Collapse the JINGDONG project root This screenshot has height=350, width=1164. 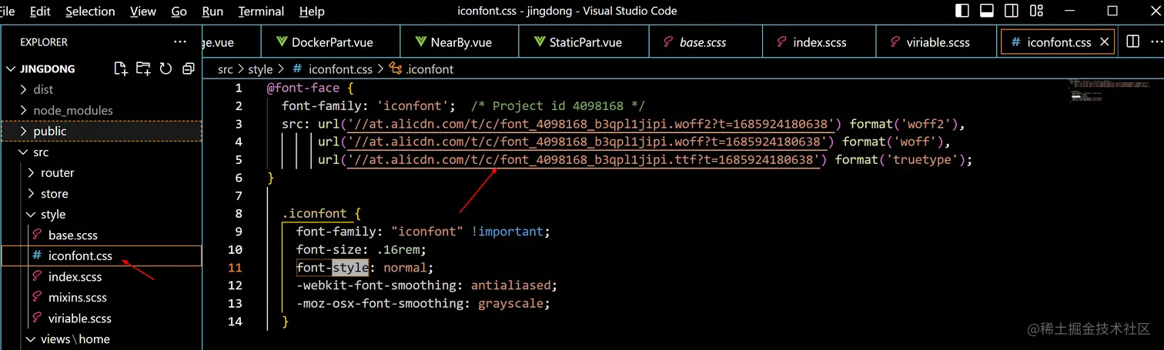(11, 68)
